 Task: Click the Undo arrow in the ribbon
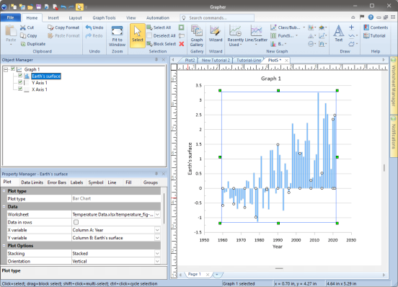(x=89, y=27)
